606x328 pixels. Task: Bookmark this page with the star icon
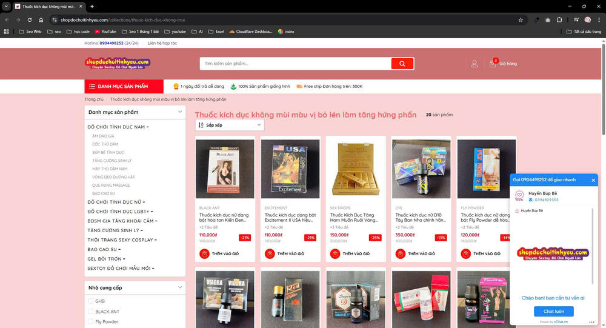coord(521,19)
